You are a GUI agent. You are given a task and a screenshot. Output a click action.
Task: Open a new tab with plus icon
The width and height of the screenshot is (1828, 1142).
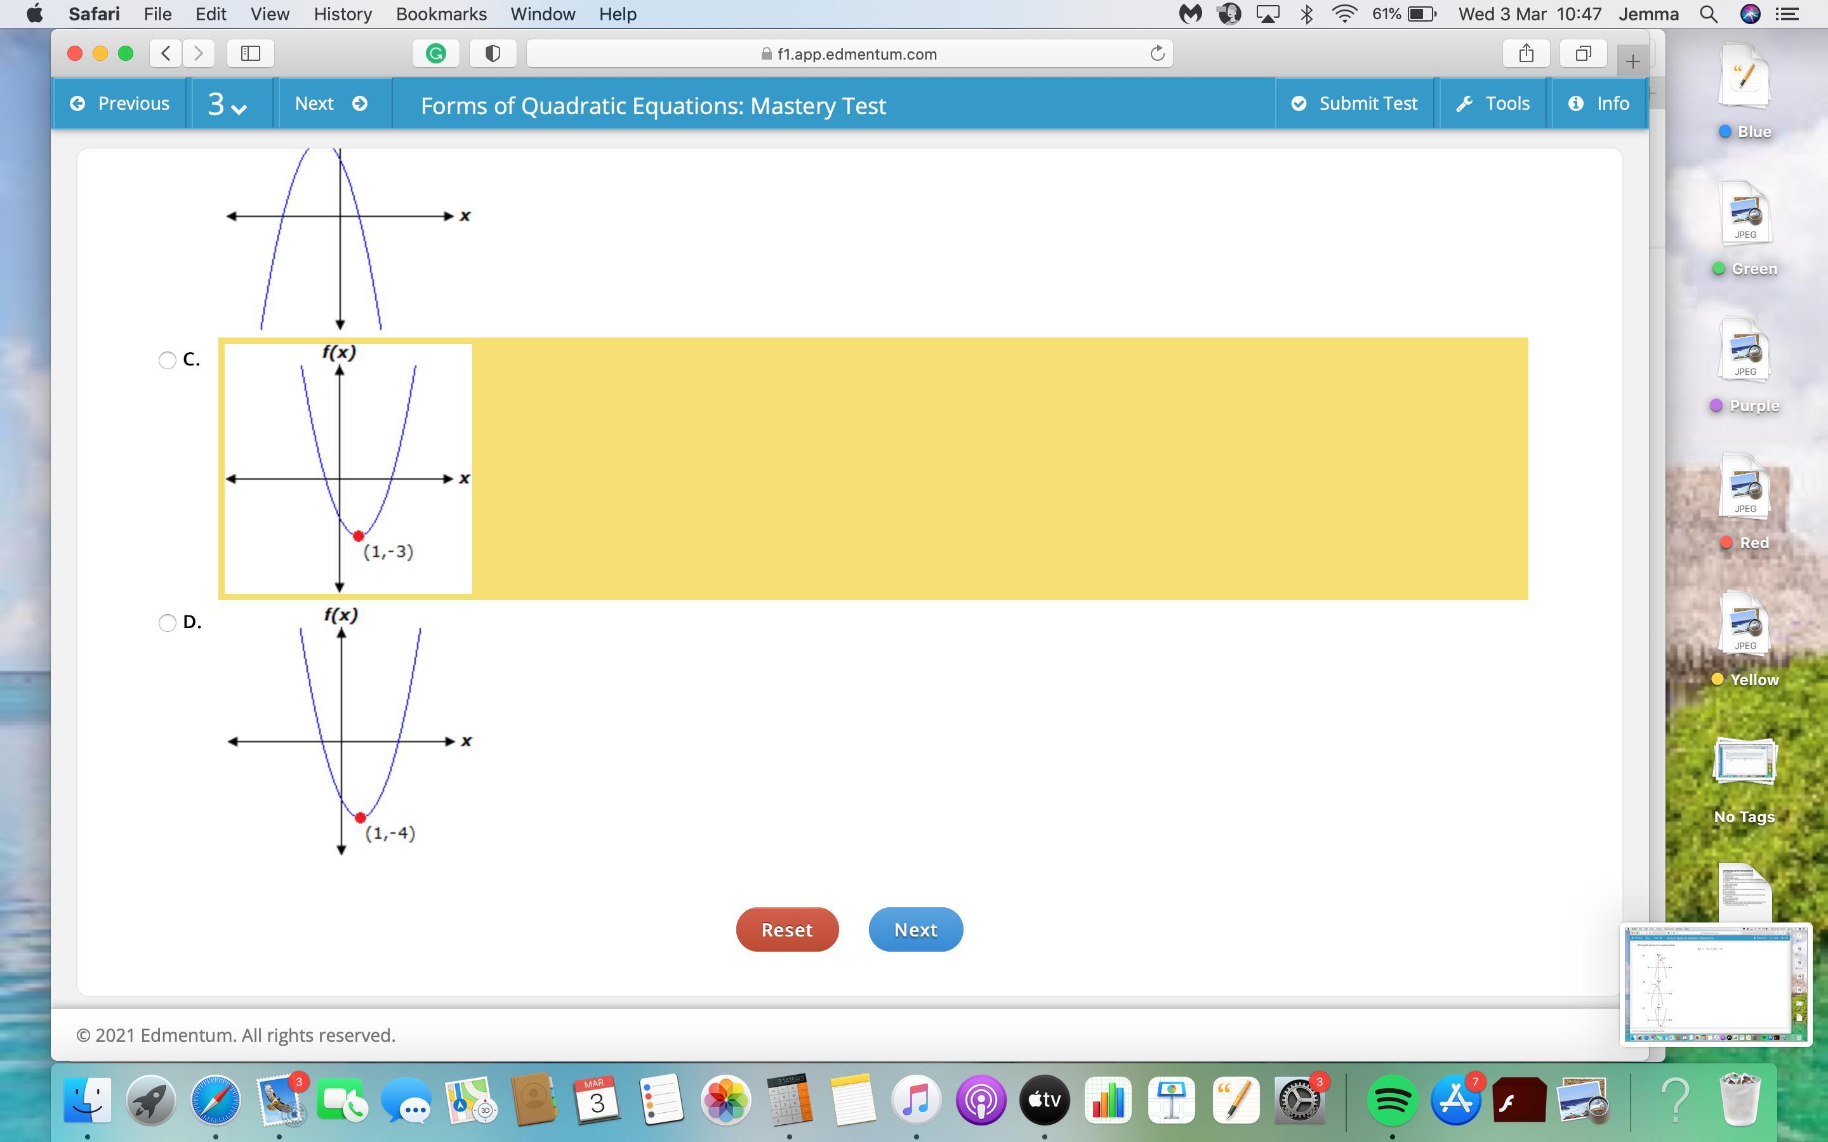point(1632,62)
